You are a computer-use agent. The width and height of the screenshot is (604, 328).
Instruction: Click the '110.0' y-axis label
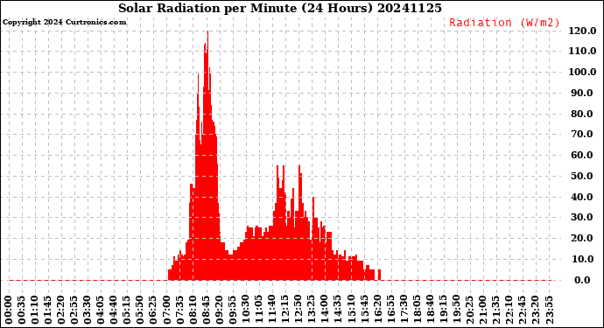tap(582, 52)
